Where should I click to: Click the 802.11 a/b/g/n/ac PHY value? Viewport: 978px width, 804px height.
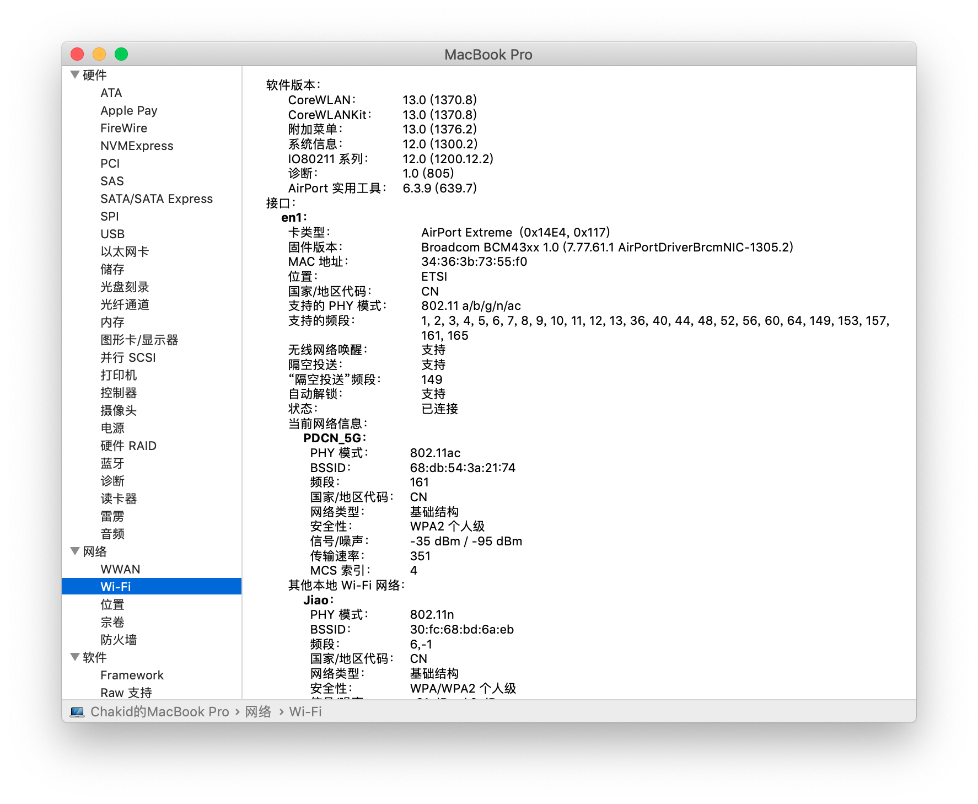click(x=471, y=305)
